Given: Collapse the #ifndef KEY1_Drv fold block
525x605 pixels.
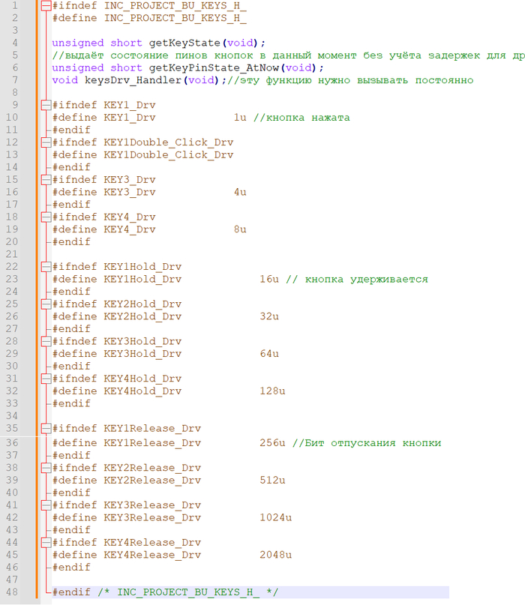Looking at the screenshot, I should 46,105.
